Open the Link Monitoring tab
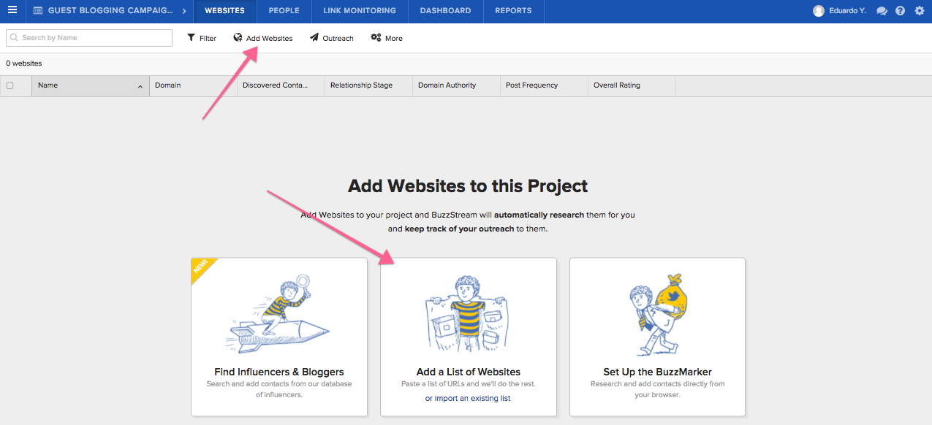This screenshot has height=425, width=932. pos(360,11)
